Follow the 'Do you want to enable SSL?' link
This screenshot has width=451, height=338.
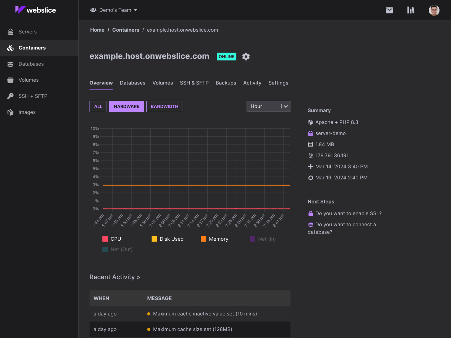click(x=348, y=213)
